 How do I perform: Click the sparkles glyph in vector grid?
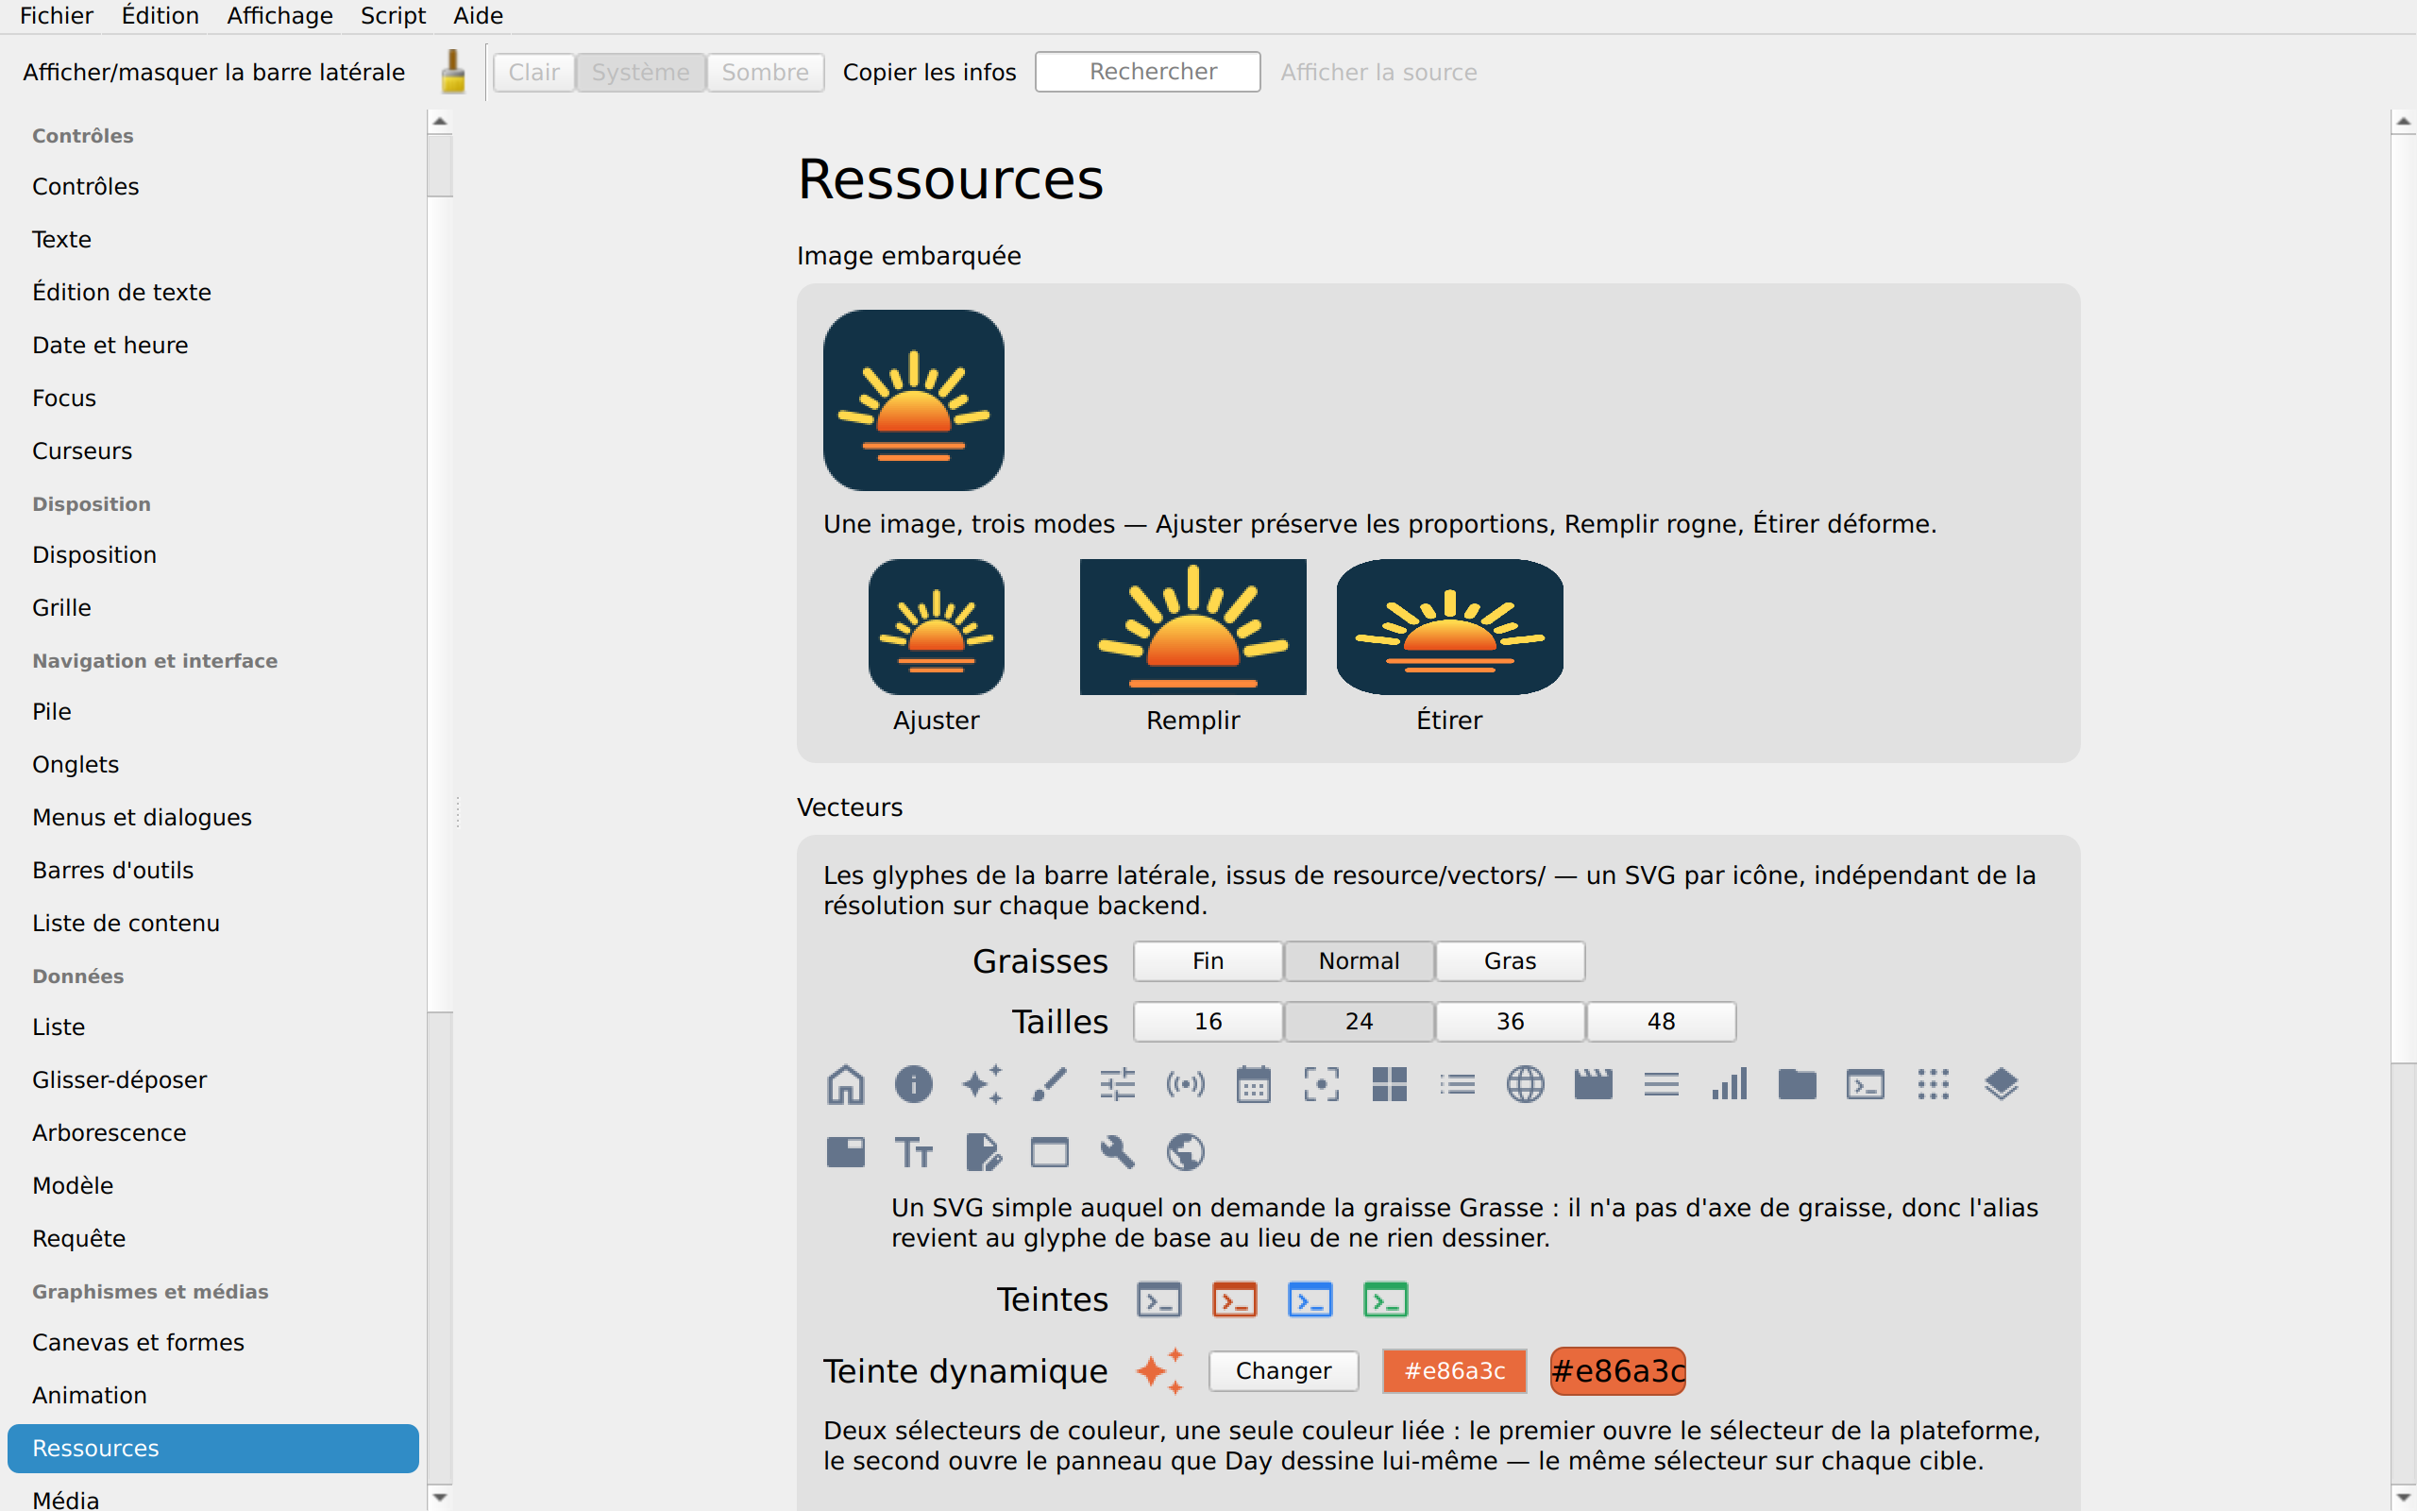(x=981, y=1084)
